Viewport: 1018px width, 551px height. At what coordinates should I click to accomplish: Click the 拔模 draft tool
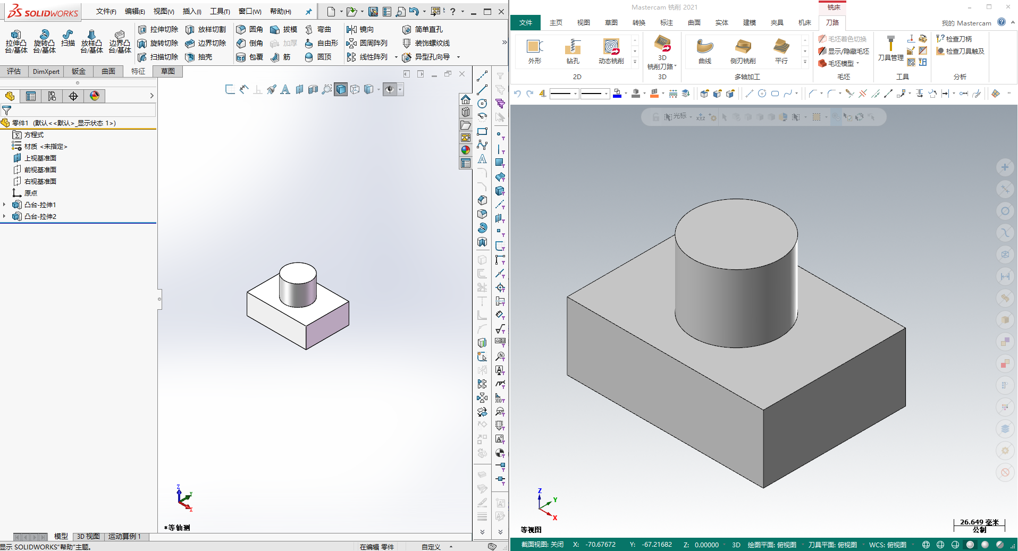pos(284,29)
